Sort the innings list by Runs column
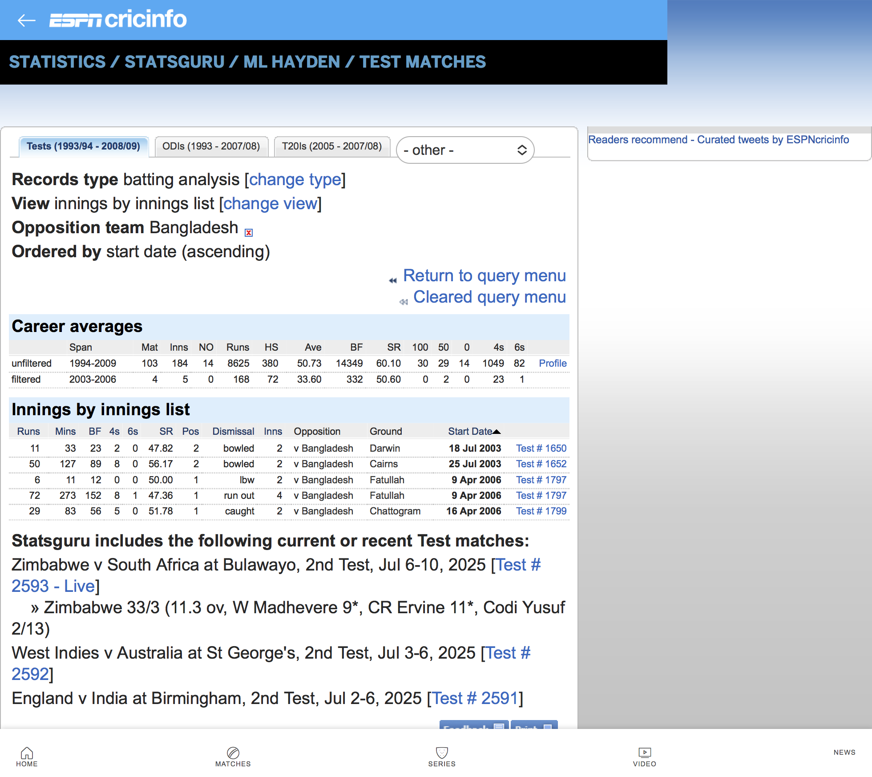This screenshot has width=872, height=777. tap(28, 431)
